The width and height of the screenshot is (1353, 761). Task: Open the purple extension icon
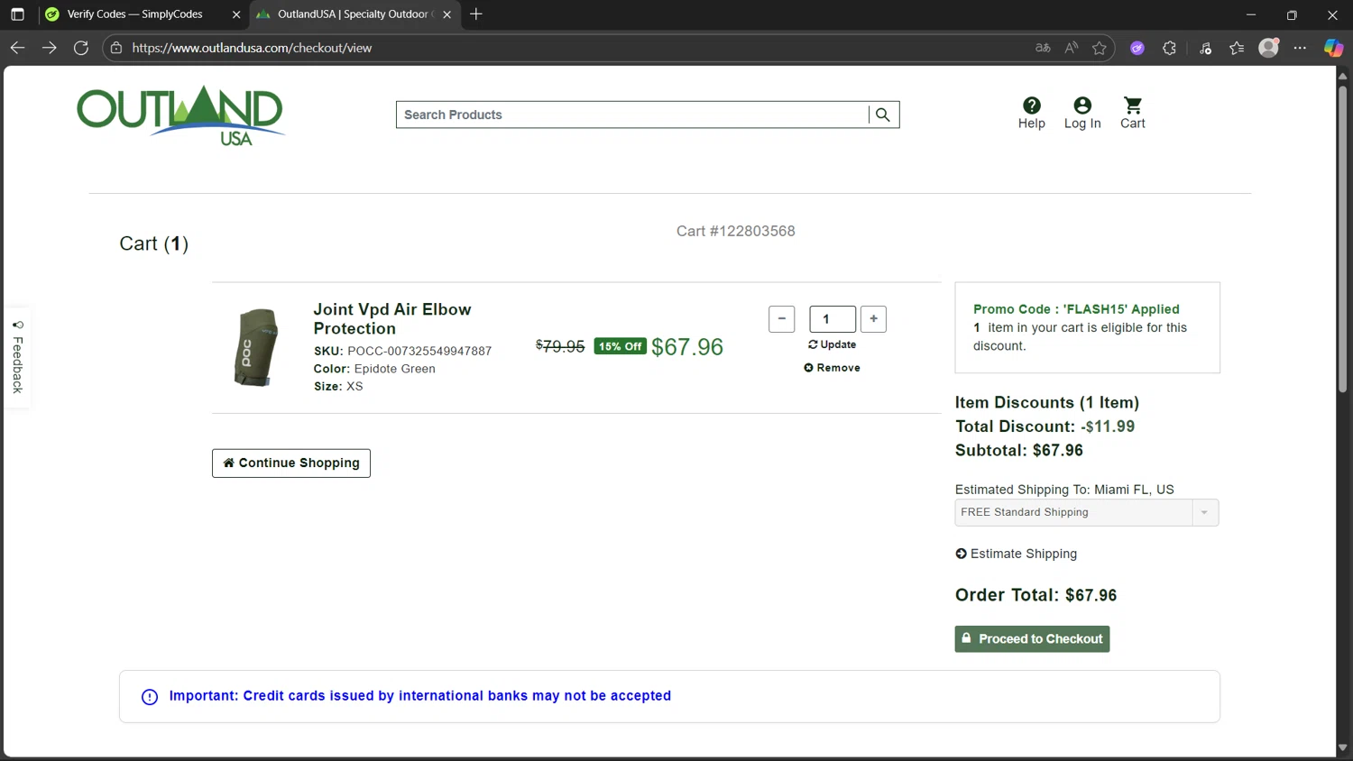pos(1137,48)
